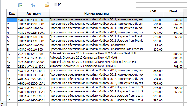Click the Mont column header

pos(173,11)
